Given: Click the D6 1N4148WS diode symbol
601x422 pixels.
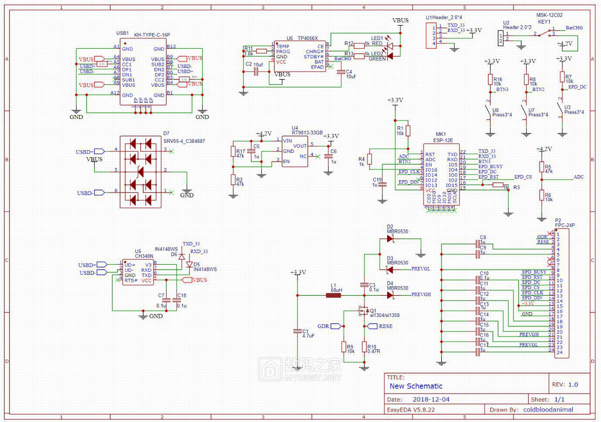Looking at the screenshot, I should tap(181, 257).
